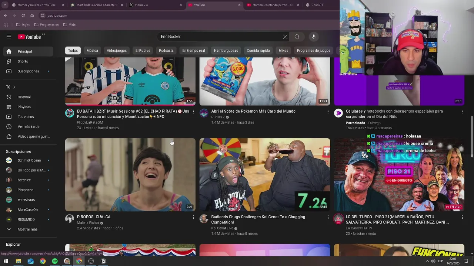This screenshot has width=474, height=266.
Task: Open Rubius Z channel avatar
Action: (x=204, y=113)
